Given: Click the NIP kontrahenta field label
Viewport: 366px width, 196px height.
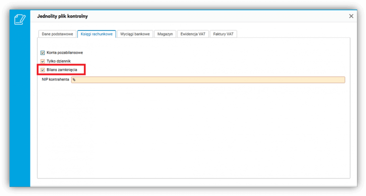Looking at the screenshot, I should [55, 80].
